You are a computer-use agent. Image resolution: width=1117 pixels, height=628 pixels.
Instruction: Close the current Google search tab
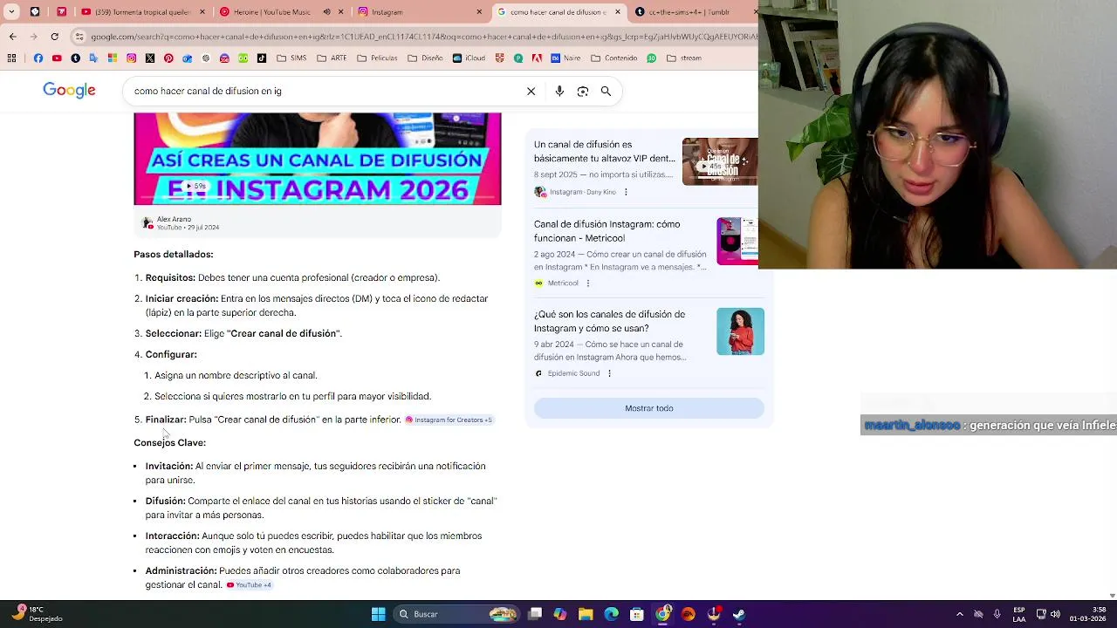pos(618,12)
